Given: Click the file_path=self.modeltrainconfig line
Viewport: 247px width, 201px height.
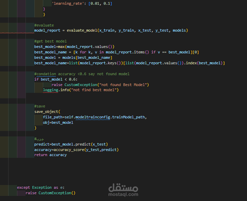Looking at the screenshot, I should click(x=95, y=117).
